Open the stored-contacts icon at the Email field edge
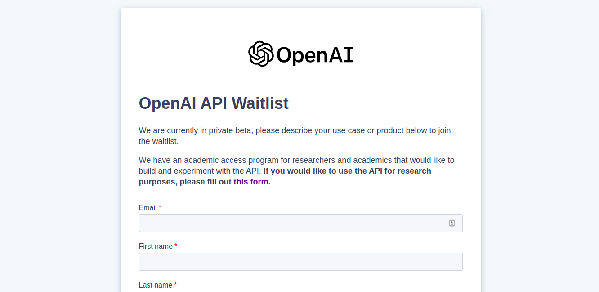The height and width of the screenshot is (292, 599). click(x=452, y=223)
